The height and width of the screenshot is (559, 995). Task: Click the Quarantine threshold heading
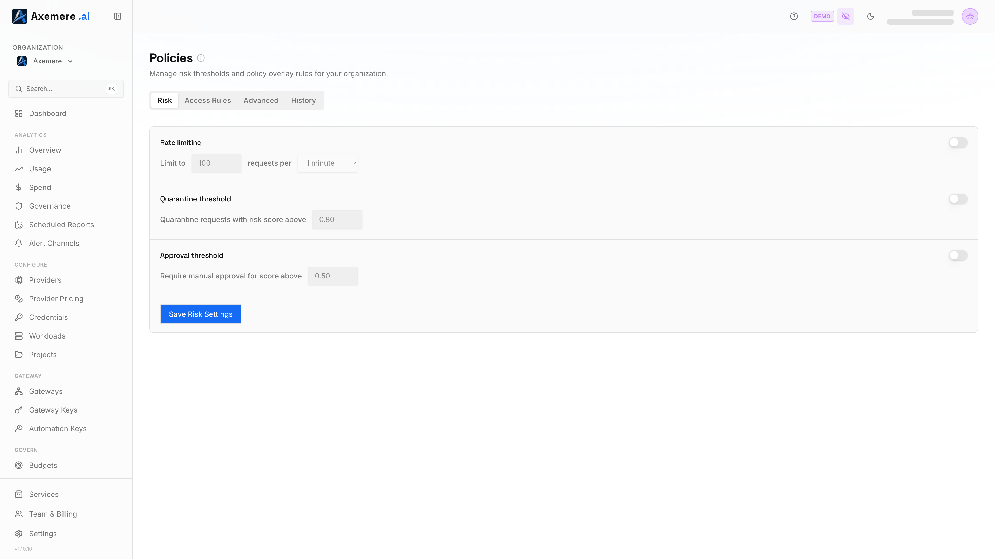195,199
